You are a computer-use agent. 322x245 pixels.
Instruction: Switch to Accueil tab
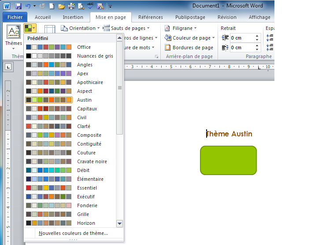pos(43,17)
